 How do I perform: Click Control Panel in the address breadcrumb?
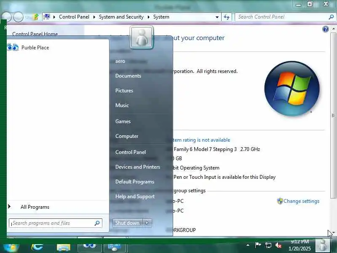point(74,17)
